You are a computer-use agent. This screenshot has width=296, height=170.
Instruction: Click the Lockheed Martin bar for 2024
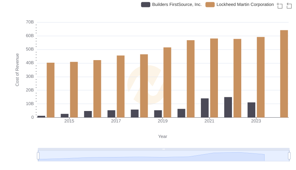tap(284, 74)
